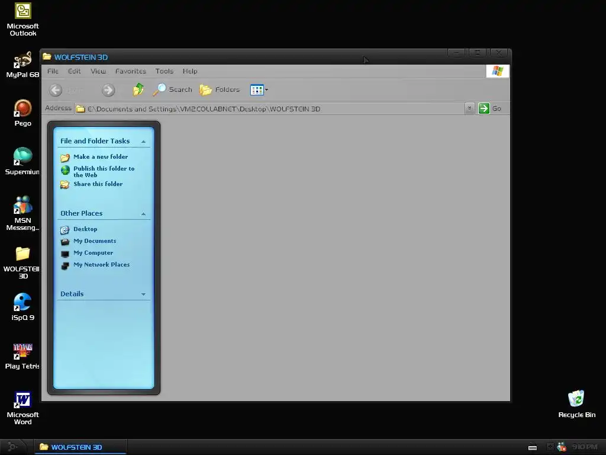The image size is (606, 455).
Task: Open the Start button on the taskbar
Action: click(13, 447)
